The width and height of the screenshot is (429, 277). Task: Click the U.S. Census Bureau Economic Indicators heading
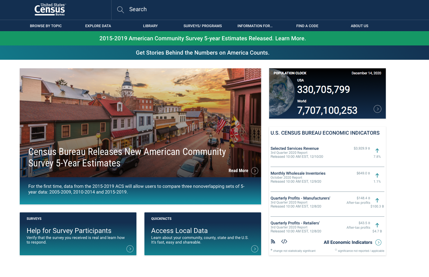point(325,133)
